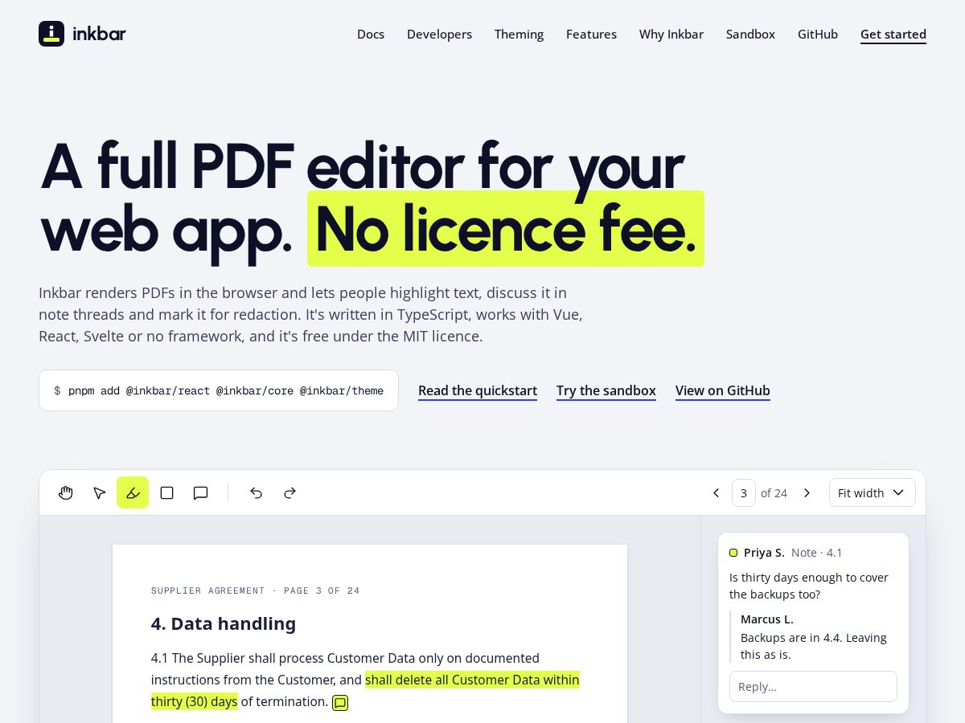Click the yellow dot beside Priya S.

733,553
